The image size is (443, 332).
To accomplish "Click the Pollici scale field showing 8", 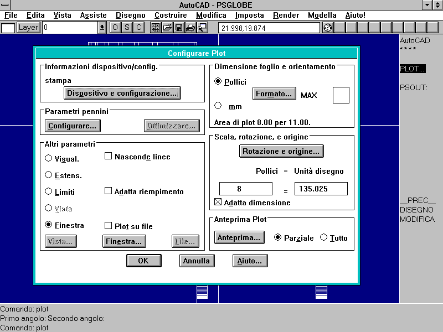I will point(246,189).
